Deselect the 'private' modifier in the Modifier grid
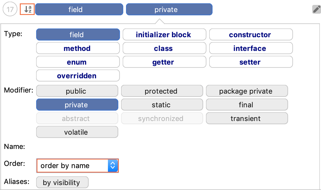Image resolution: width=321 pixels, height=190 pixels. 77,105
